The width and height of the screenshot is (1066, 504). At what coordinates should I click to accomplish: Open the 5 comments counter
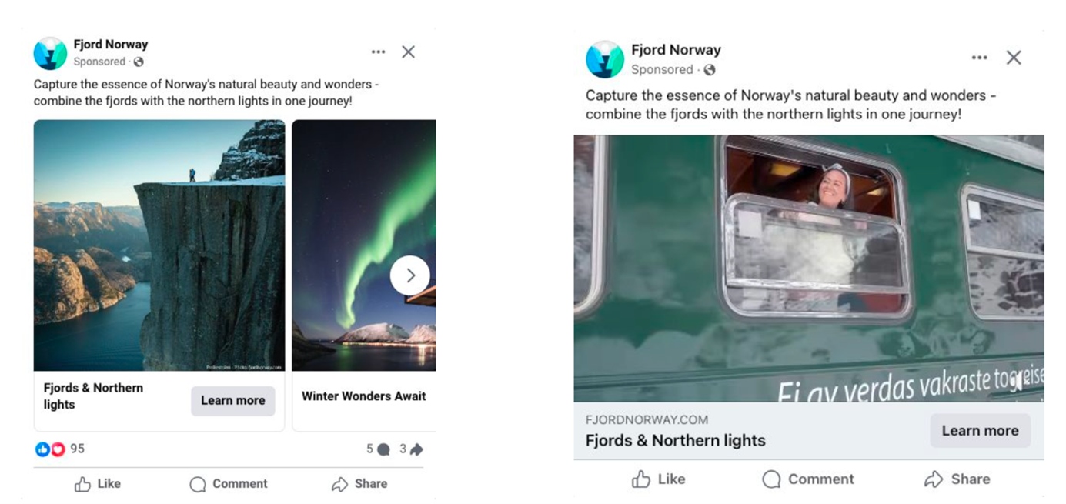point(377,449)
